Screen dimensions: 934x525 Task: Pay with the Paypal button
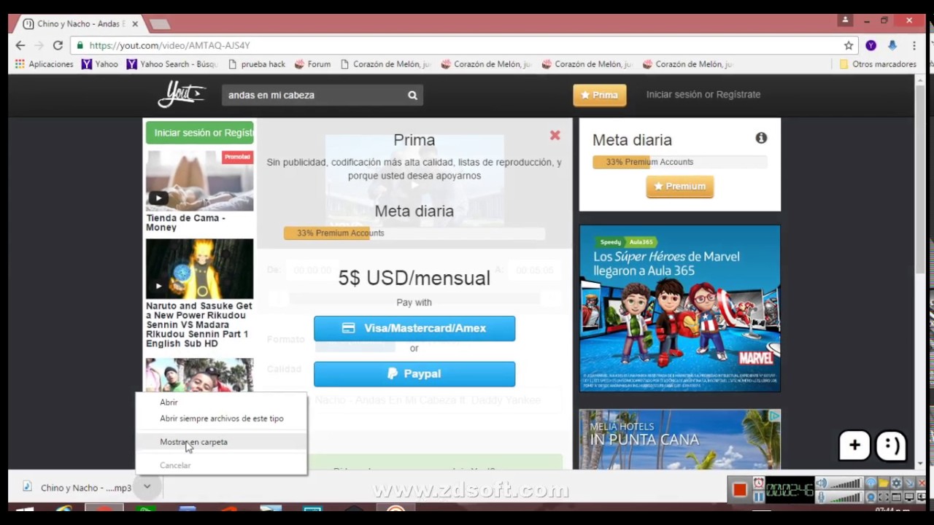(414, 373)
